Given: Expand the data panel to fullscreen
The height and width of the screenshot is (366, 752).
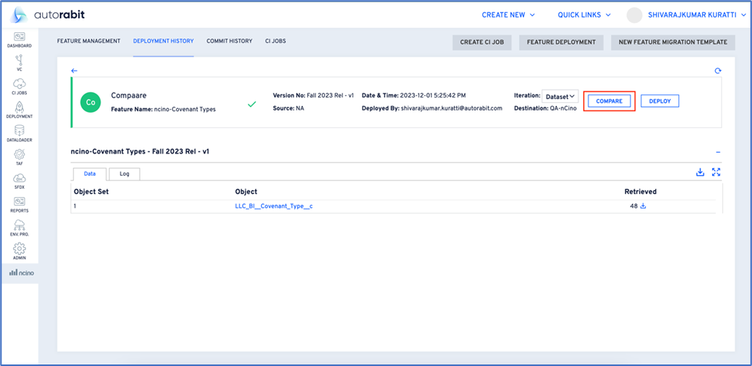Looking at the screenshot, I should coord(716,173).
